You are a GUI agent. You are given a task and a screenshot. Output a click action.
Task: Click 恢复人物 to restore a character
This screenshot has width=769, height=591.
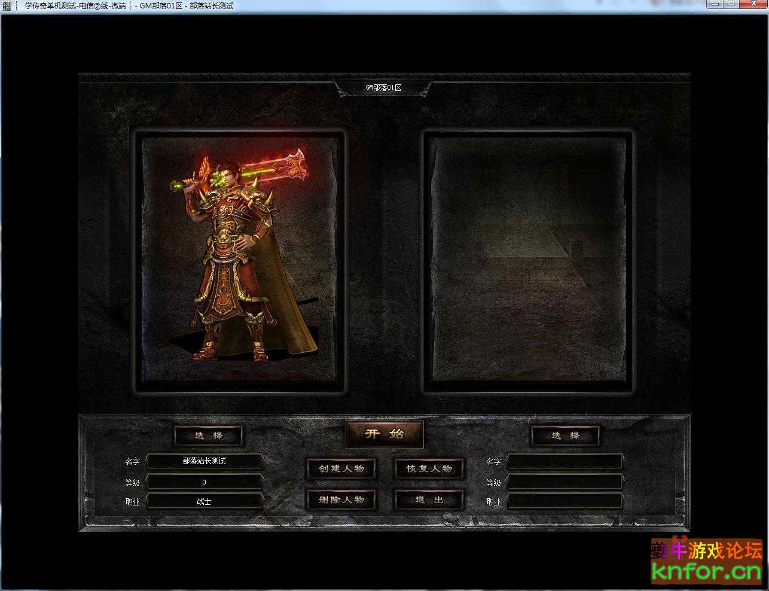[429, 468]
